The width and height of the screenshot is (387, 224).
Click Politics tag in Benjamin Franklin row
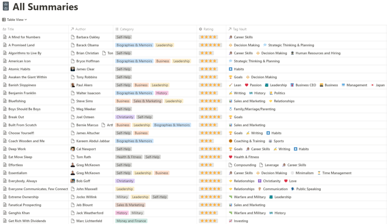[x=280, y=93]
